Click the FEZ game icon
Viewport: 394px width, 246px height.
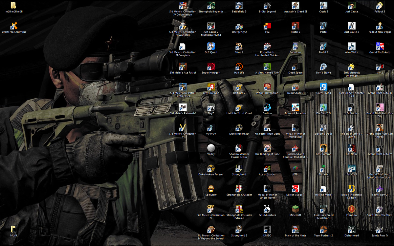click(x=267, y=26)
